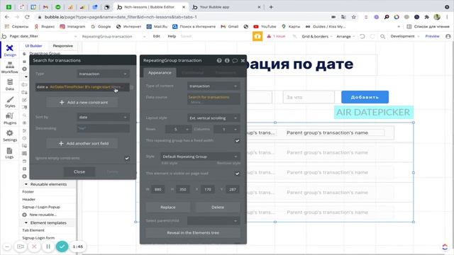Open the Data section

click(x=9, y=84)
